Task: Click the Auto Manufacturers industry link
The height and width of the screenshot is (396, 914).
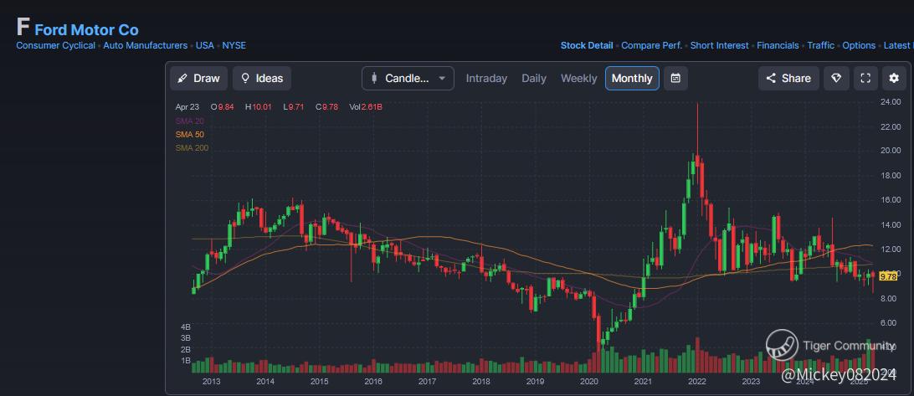Action: [x=146, y=45]
